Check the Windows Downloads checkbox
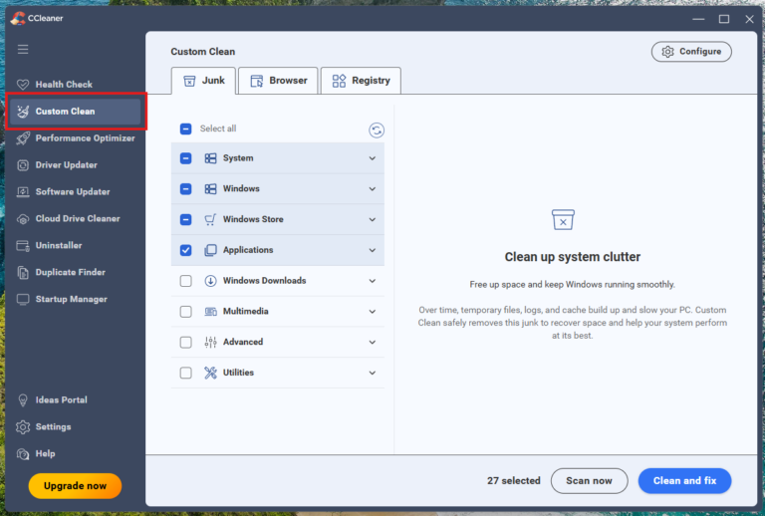 (x=185, y=281)
